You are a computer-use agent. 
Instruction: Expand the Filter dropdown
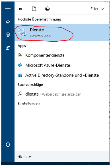coord(98,9)
